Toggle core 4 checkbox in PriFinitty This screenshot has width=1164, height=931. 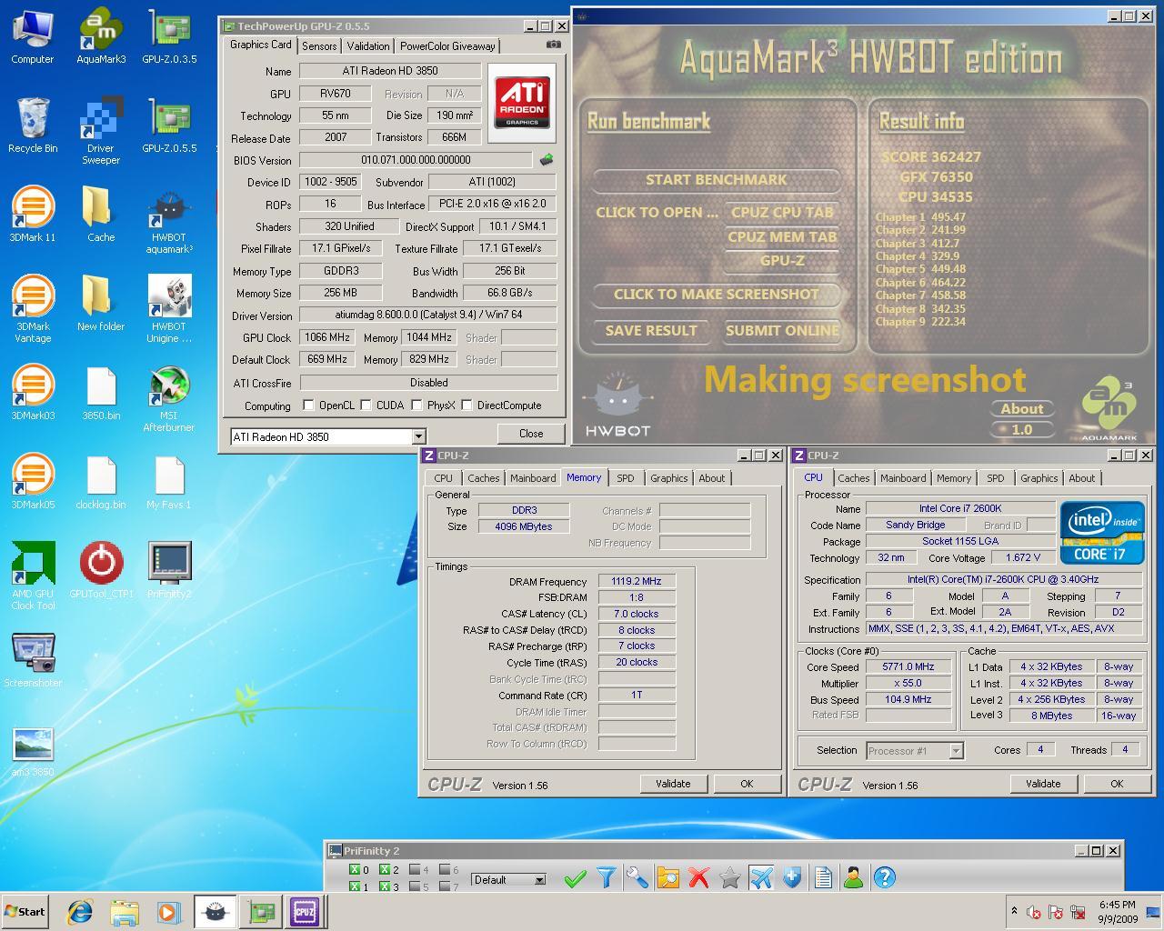[x=415, y=870]
